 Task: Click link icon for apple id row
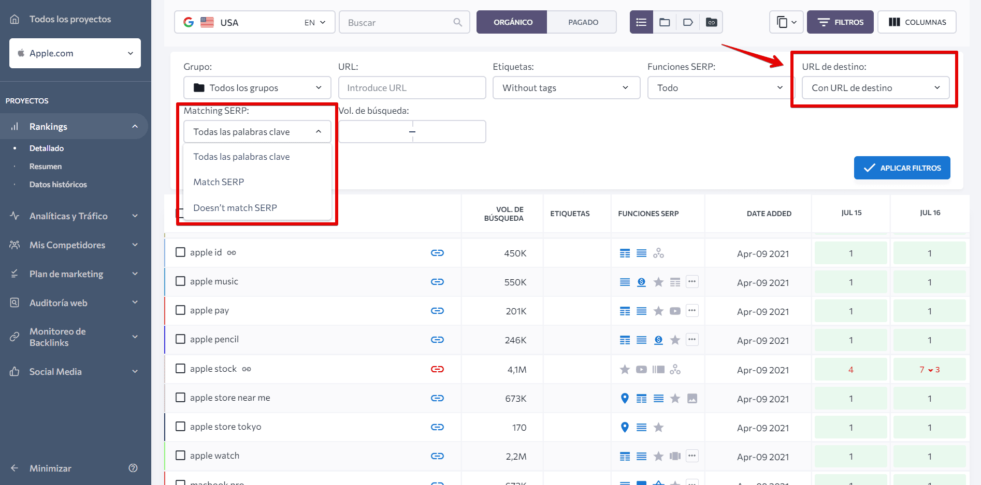(x=437, y=253)
